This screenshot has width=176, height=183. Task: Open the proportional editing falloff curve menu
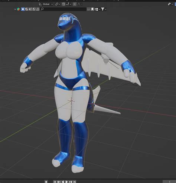pos(79,4)
